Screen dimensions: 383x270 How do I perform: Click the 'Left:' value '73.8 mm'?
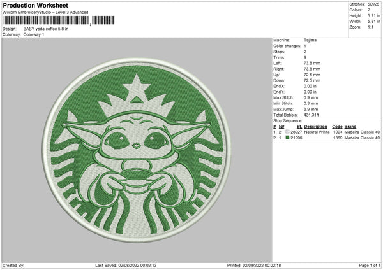click(312, 63)
